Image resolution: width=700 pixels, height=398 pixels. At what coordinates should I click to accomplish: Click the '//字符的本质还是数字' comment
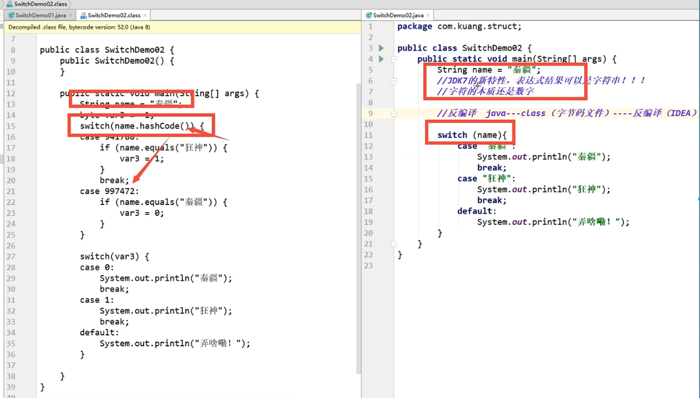pyautogui.click(x=485, y=92)
